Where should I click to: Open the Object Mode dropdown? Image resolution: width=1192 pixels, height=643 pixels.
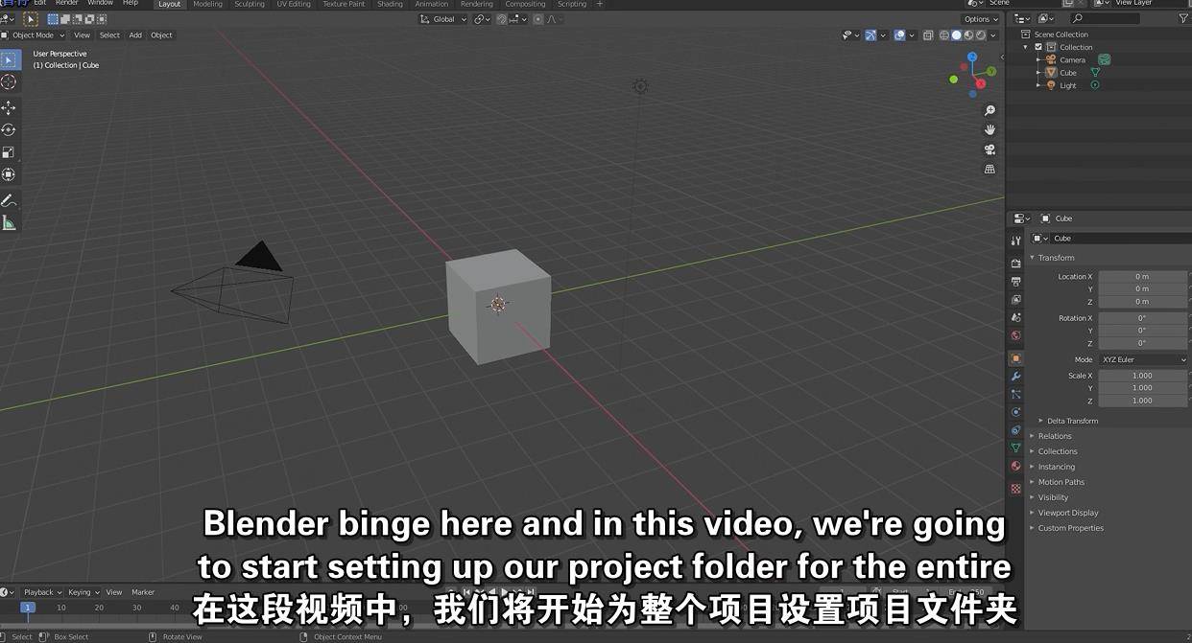[35, 35]
